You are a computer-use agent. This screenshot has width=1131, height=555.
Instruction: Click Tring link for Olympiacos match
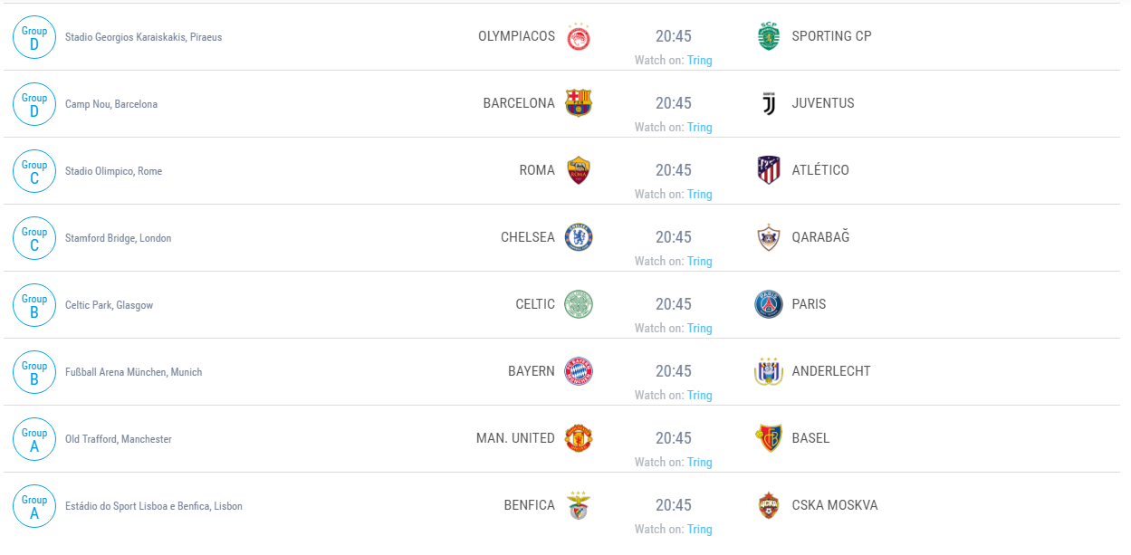tap(700, 61)
